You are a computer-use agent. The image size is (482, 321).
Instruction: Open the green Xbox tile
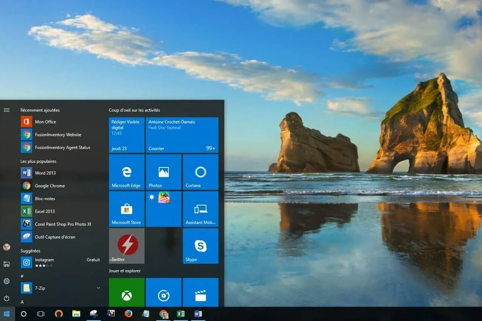(x=127, y=292)
